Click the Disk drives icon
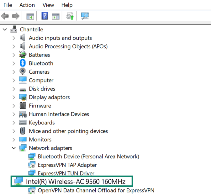This screenshot has width=211, height=195. click(23, 89)
